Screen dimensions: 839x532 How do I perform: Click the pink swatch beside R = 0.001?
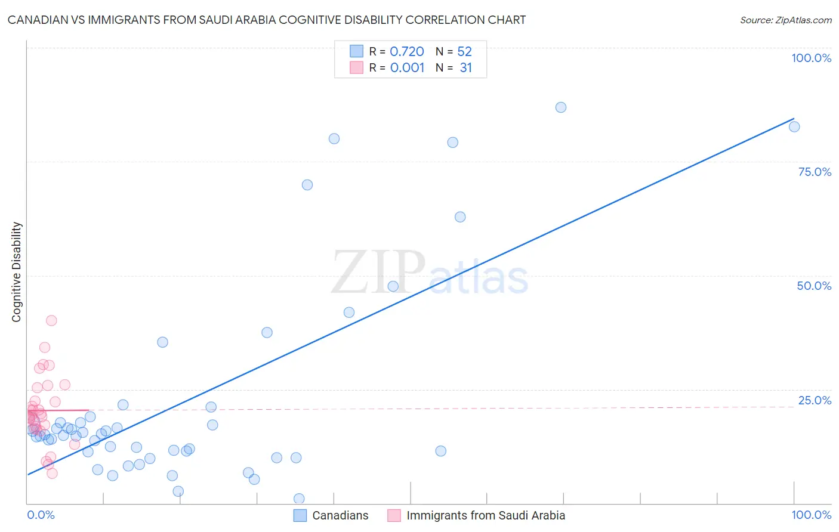click(356, 67)
